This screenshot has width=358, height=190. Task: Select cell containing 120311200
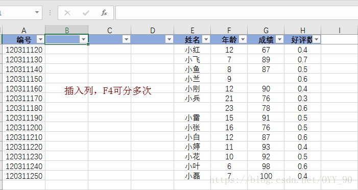23,127
